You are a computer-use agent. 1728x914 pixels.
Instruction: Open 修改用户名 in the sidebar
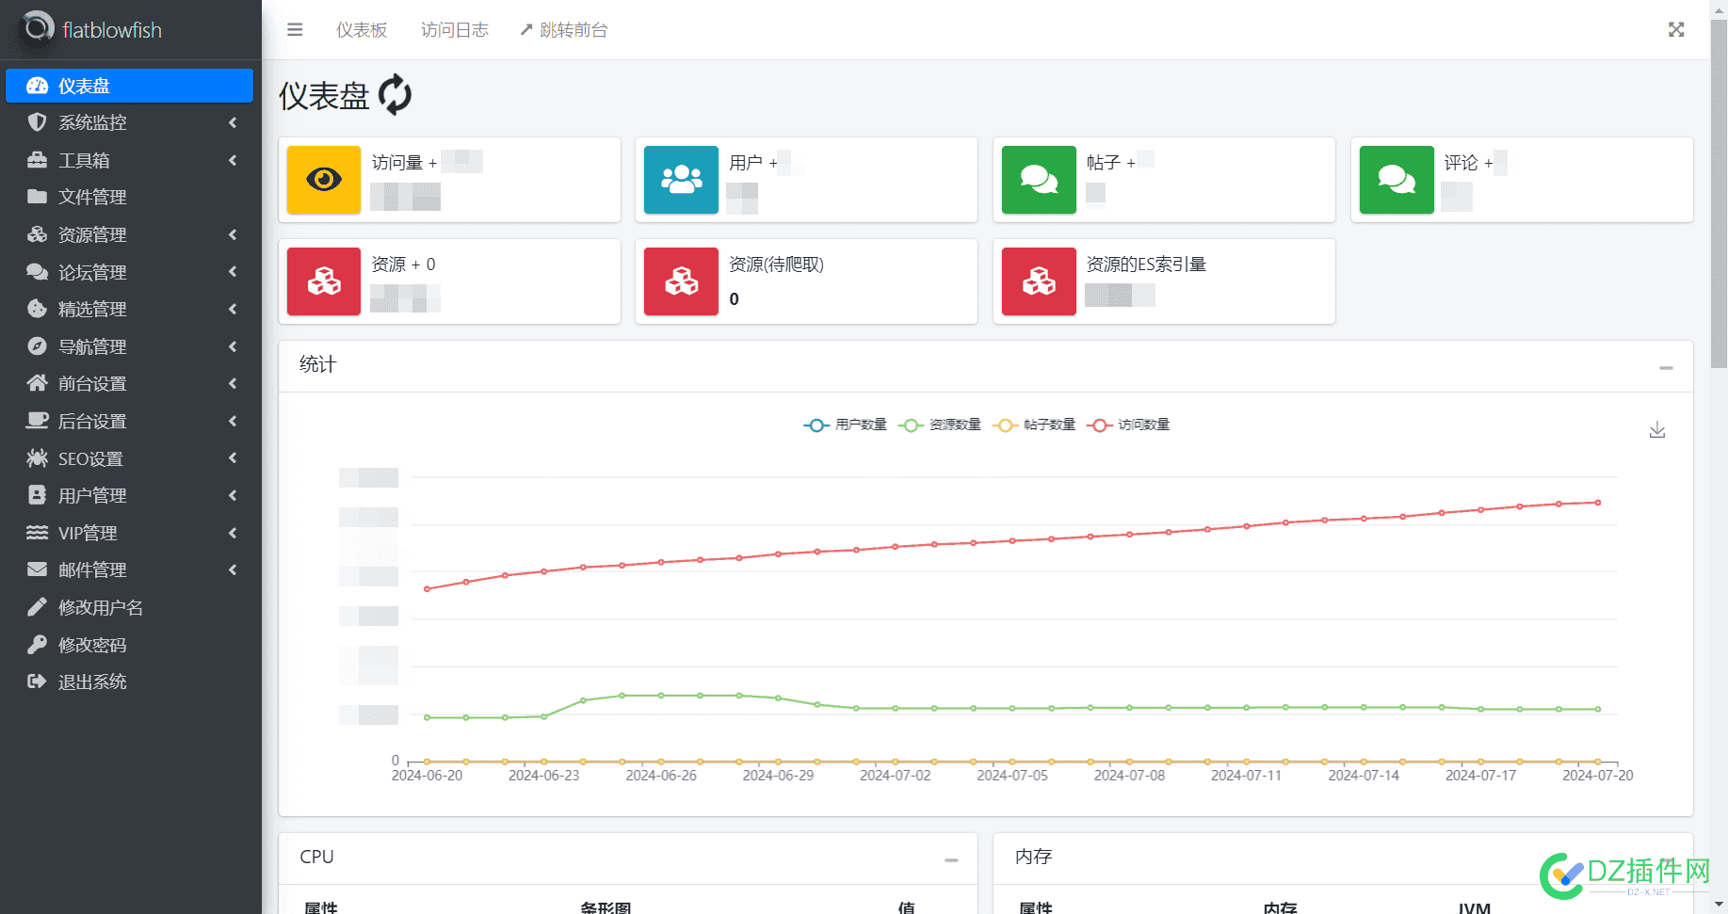(129, 607)
